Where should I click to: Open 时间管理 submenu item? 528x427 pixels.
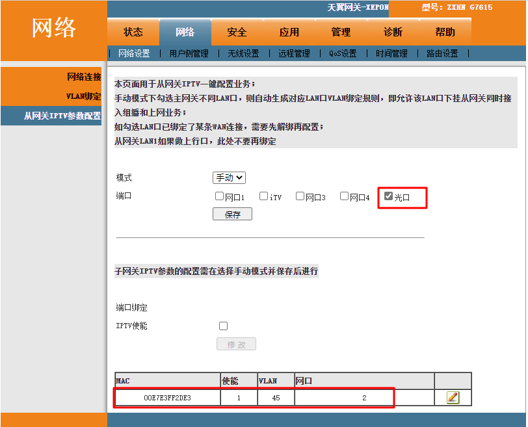(391, 53)
